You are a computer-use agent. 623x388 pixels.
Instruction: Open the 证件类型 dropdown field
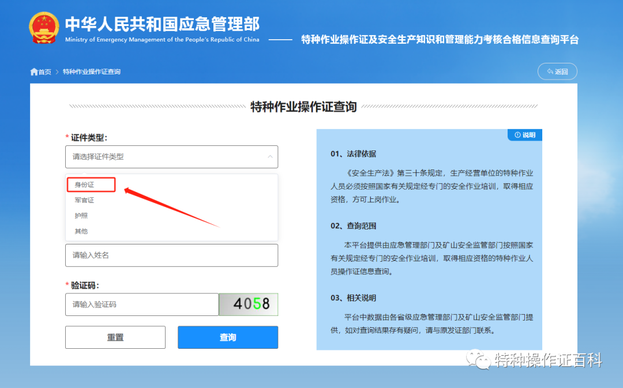click(x=171, y=157)
